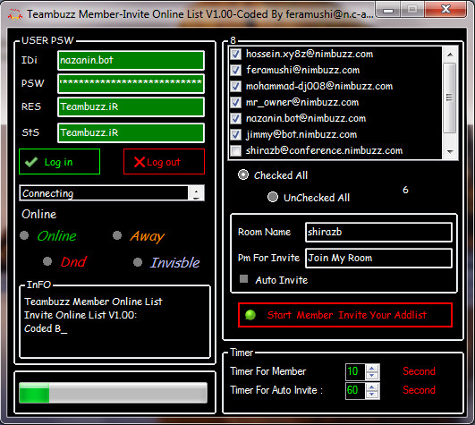Select the Checked All radio button
This screenshot has width=475, height=425.
[243, 174]
